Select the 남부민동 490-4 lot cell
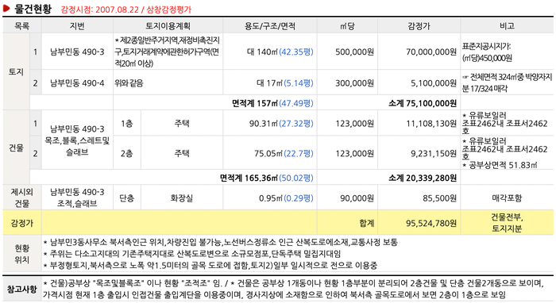The height and width of the screenshot is (303, 556). [77, 83]
